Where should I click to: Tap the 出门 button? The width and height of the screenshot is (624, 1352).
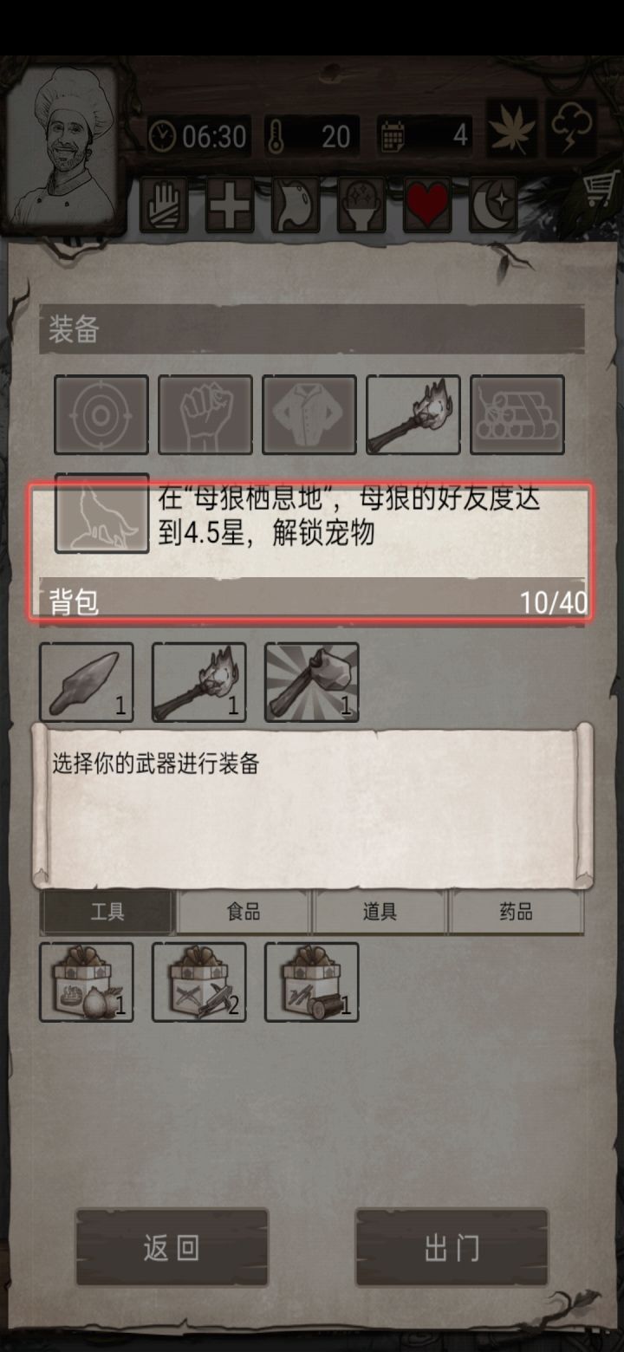[452, 1248]
